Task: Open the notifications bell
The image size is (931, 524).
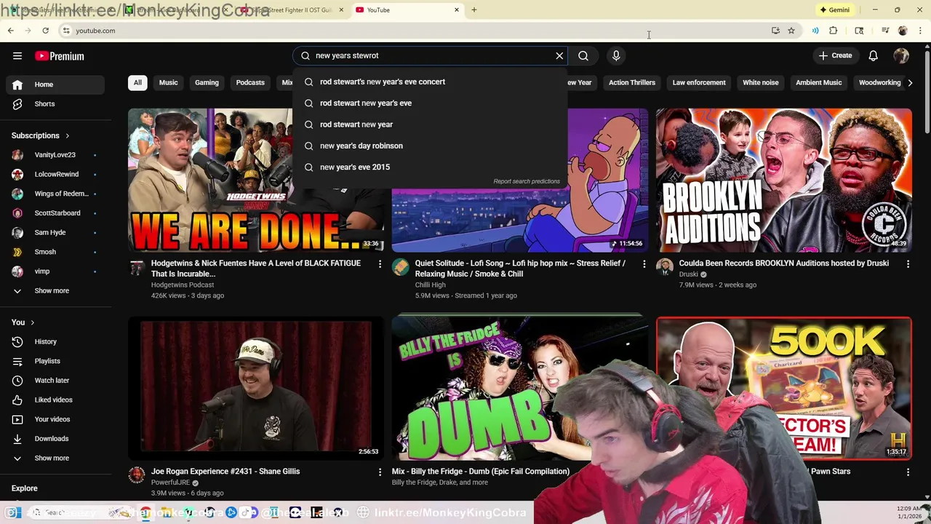Action: coord(873,55)
